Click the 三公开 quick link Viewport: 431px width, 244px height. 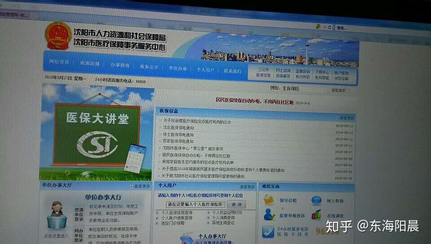coord(264,70)
